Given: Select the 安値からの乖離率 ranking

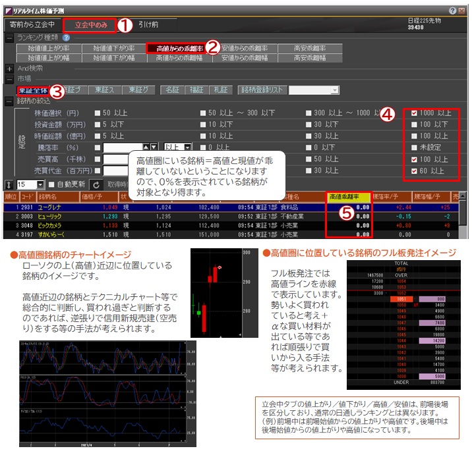Looking at the screenshot, I should pyautogui.click(x=245, y=48).
